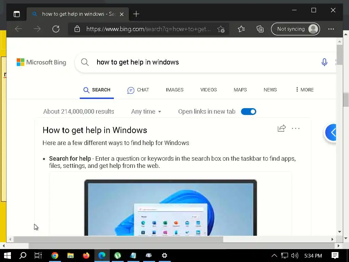
Task: Click the page scroll right arrow
Action: [332, 239]
